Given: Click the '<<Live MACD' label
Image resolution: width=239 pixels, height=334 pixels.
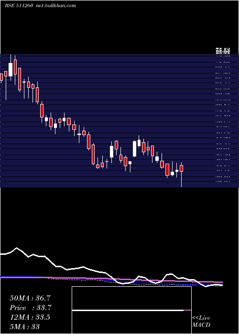Looking at the screenshot, I should (x=201, y=322).
